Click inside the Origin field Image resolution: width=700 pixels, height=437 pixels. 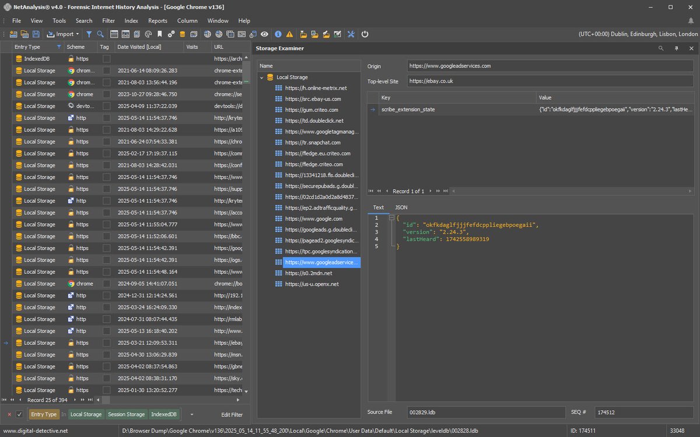pos(550,66)
